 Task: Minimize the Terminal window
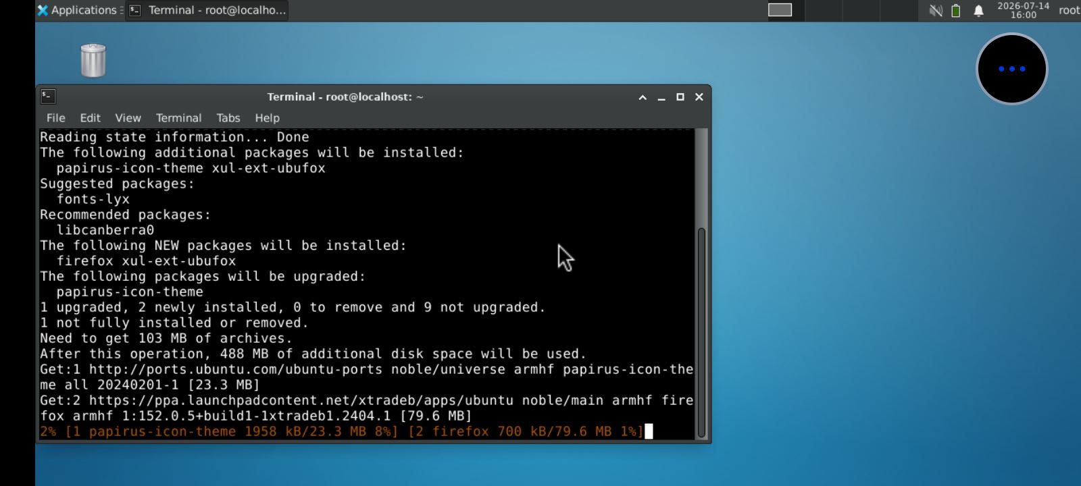point(661,97)
